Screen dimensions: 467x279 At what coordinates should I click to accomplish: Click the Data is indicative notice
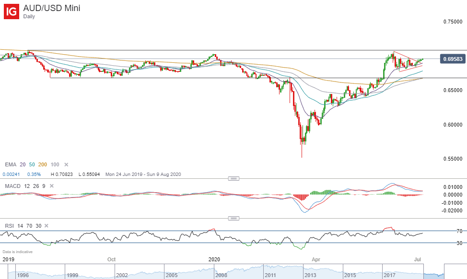(18, 252)
